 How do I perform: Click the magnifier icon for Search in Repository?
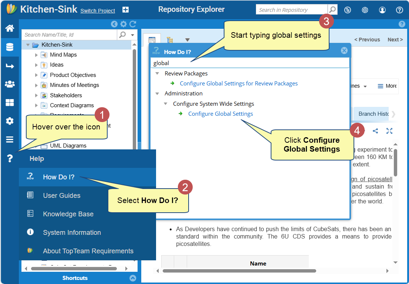pos(332,10)
